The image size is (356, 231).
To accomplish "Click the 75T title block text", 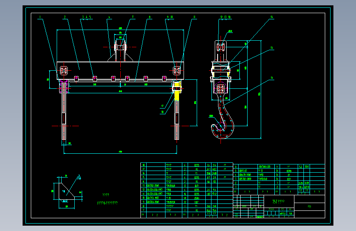I will coord(278,202).
